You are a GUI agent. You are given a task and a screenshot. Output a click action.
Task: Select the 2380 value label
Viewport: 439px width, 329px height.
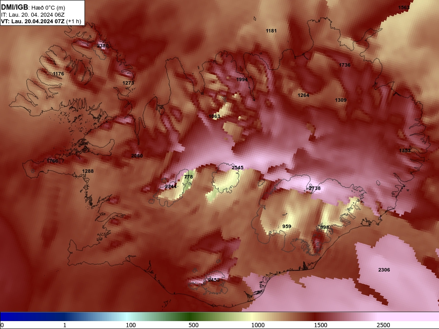103,46
